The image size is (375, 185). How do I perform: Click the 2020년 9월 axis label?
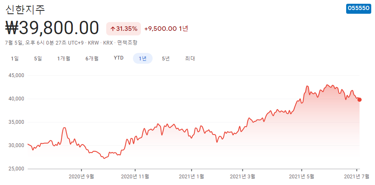pyautogui.click(x=82, y=177)
